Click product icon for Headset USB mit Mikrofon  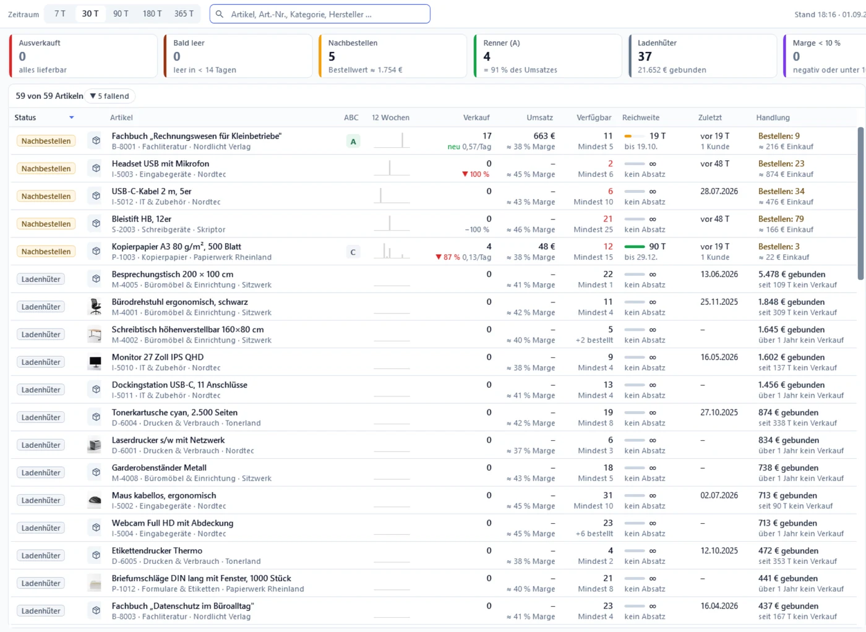coord(96,168)
